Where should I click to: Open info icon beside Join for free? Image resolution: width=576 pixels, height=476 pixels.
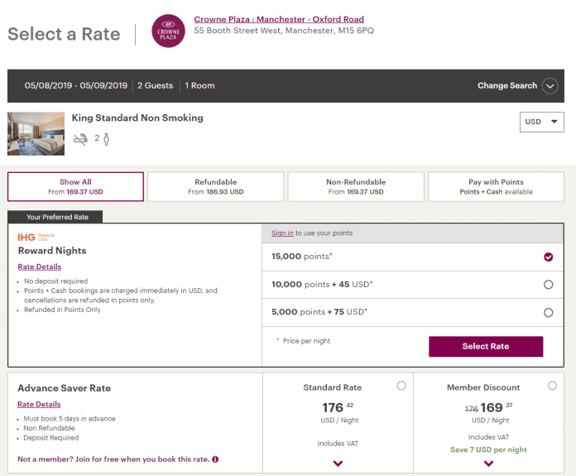(x=215, y=459)
